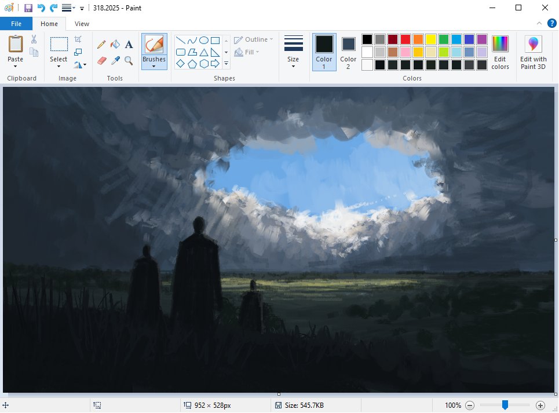Activate the Magnifier tool
559x413 pixels.
point(129,61)
